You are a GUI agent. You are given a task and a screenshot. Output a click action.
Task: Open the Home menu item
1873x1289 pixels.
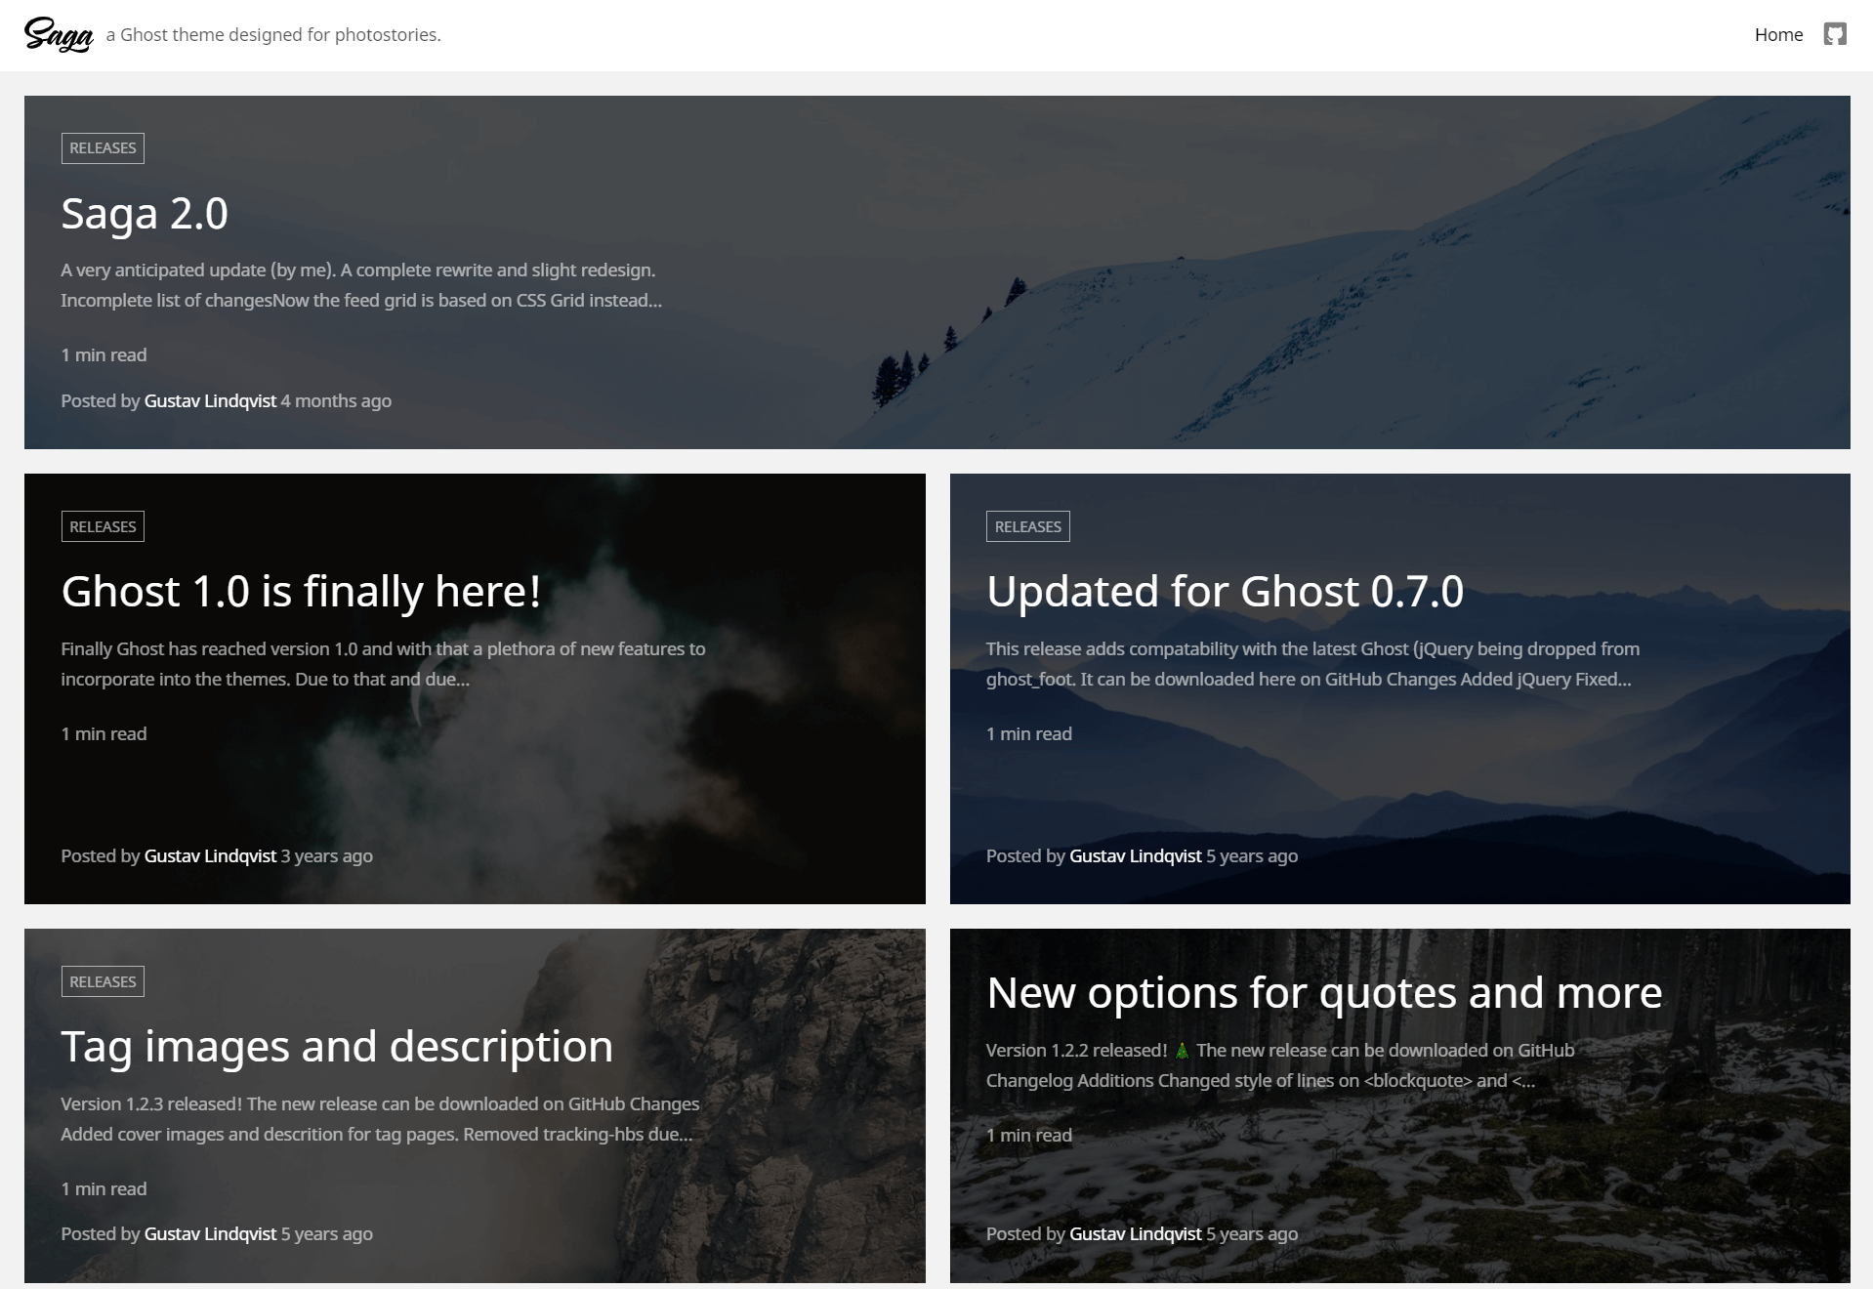[x=1778, y=34]
